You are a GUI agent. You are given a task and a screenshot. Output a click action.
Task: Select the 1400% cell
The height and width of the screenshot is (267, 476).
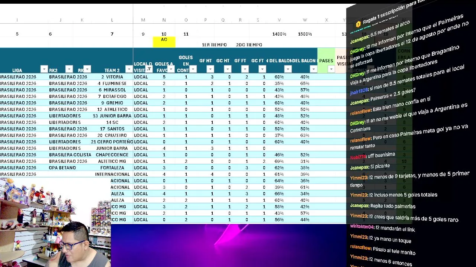pyautogui.click(x=279, y=34)
